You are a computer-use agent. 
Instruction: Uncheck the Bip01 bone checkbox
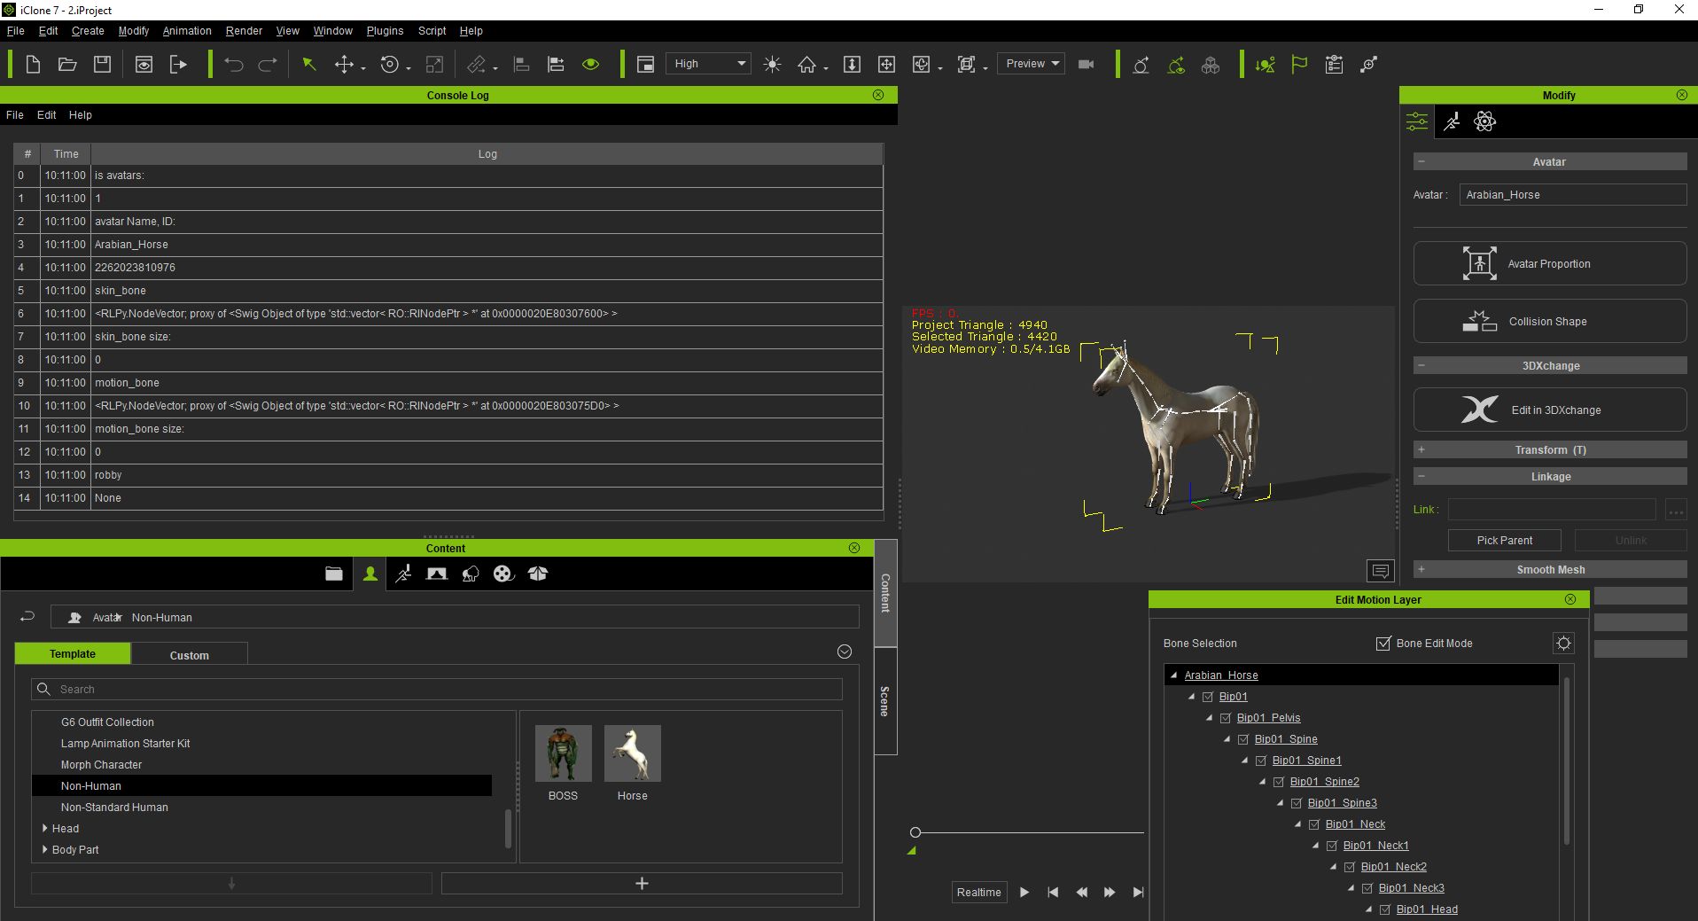coord(1207,697)
